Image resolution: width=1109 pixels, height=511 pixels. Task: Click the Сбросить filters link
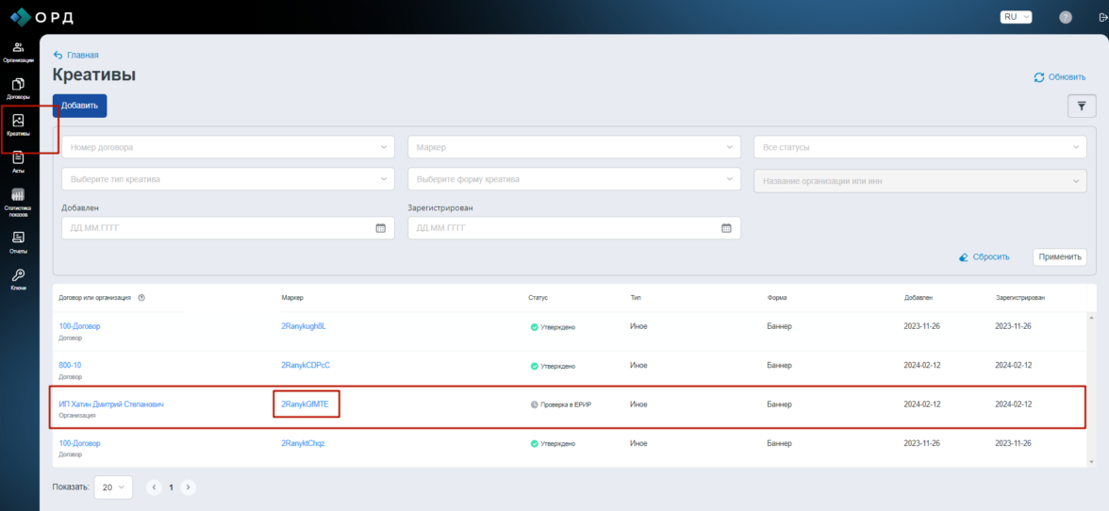[x=984, y=256]
